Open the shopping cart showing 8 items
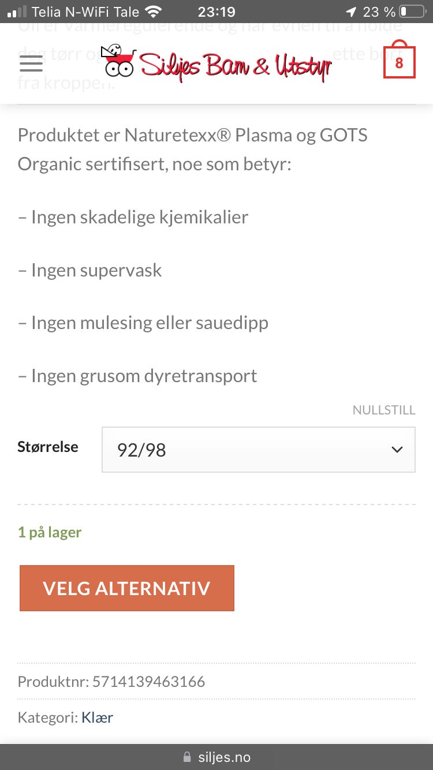Image resolution: width=433 pixels, height=770 pixels. 399,61
